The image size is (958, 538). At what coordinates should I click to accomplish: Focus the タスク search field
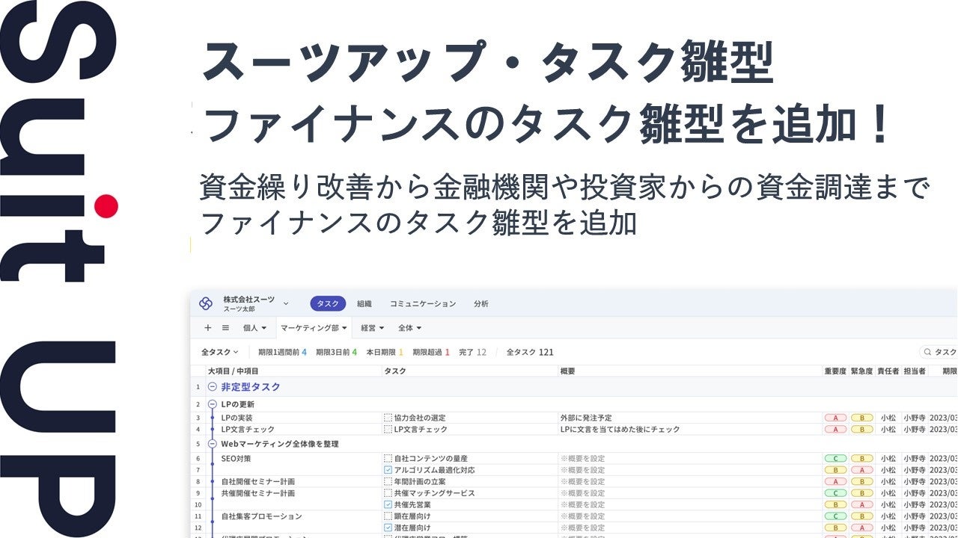(939, 352)
